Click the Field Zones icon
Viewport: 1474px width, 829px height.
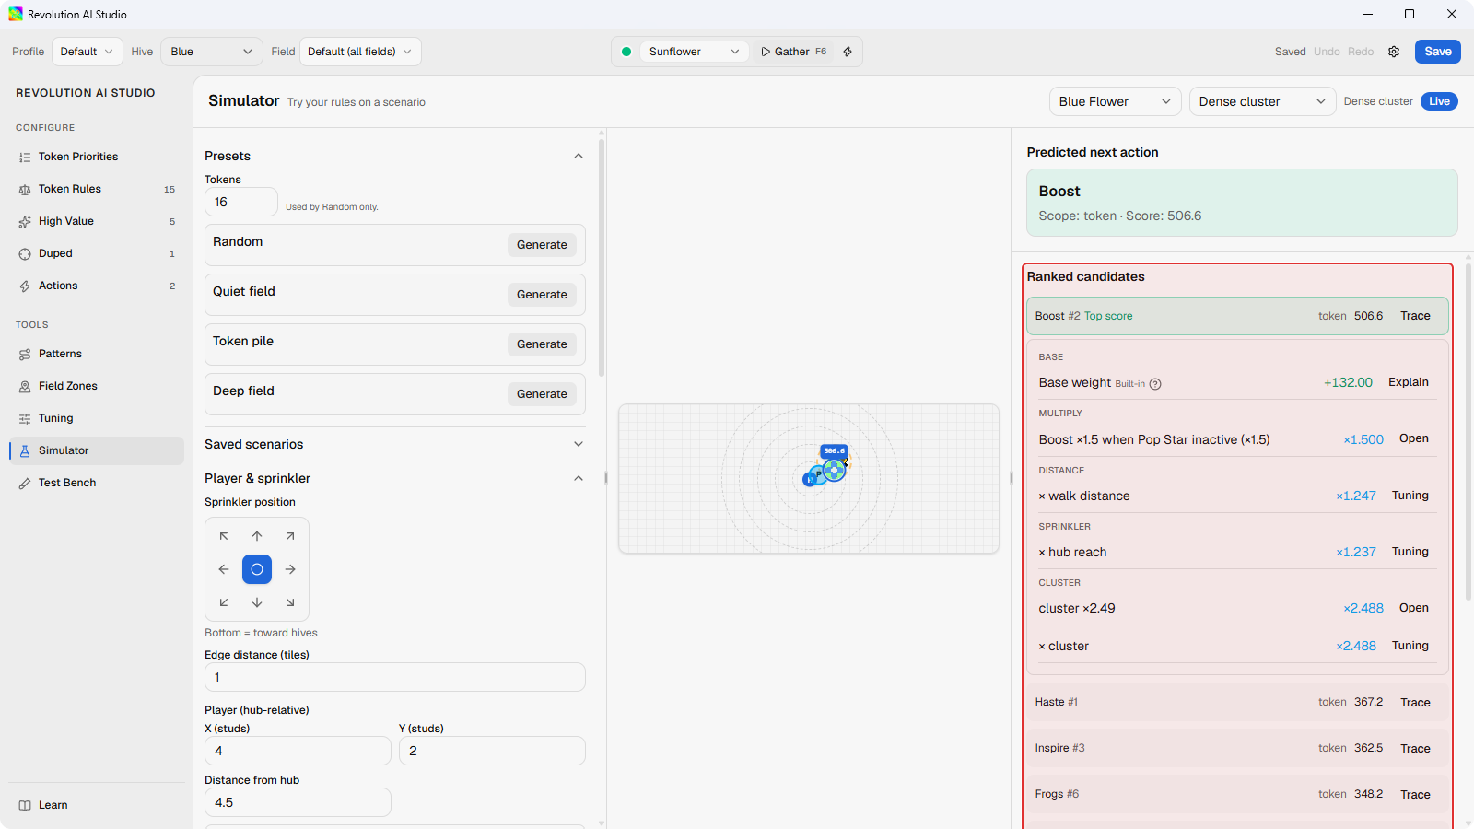tap(25, 387)
